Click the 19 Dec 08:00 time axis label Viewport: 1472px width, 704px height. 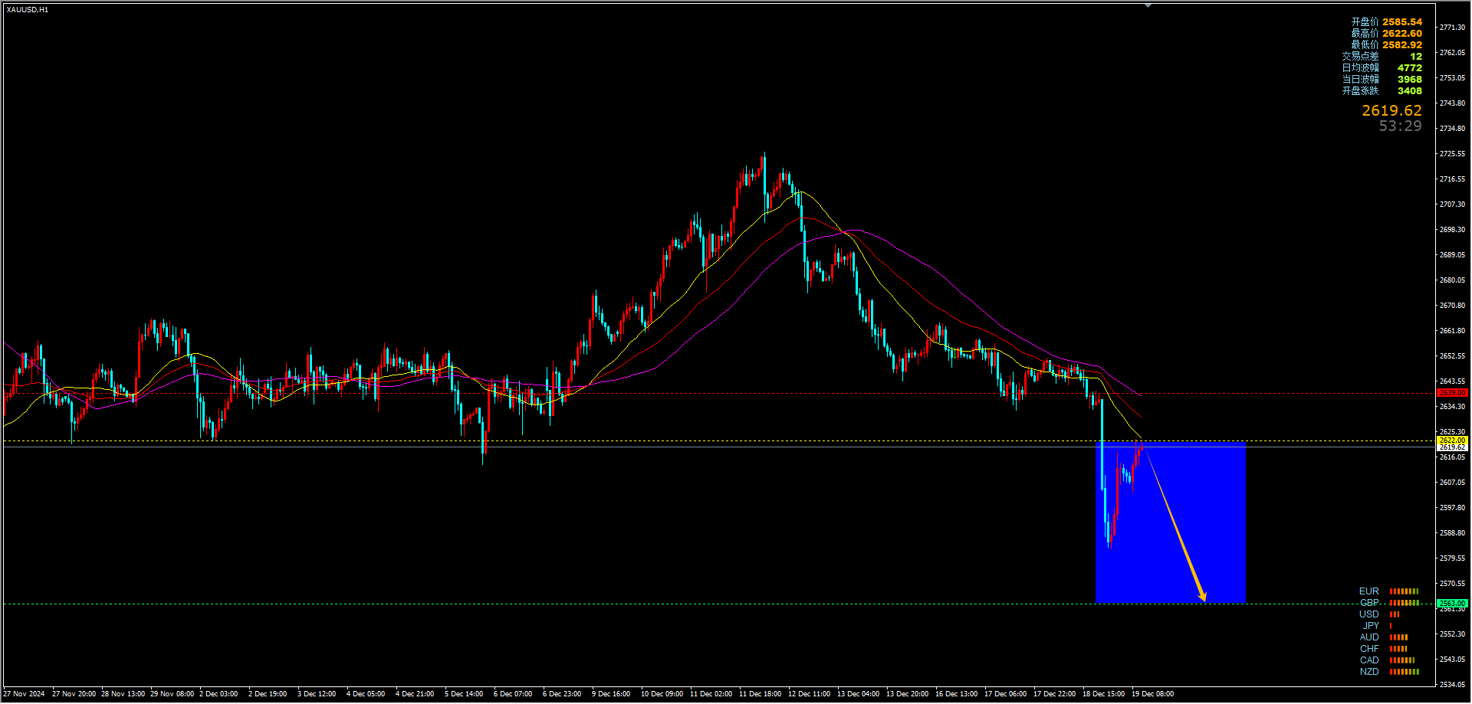point(1152,694)
